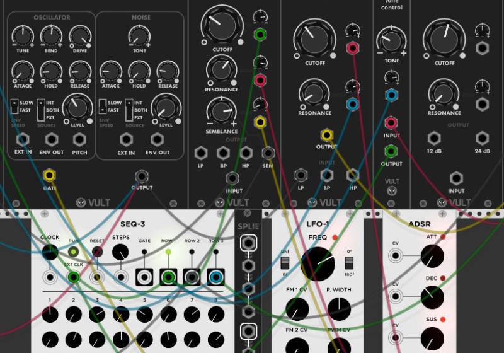The image size is (504, 353).
Task: Switch the noise INT/BOTH/EXT source selector
Action: pos(129,108)
